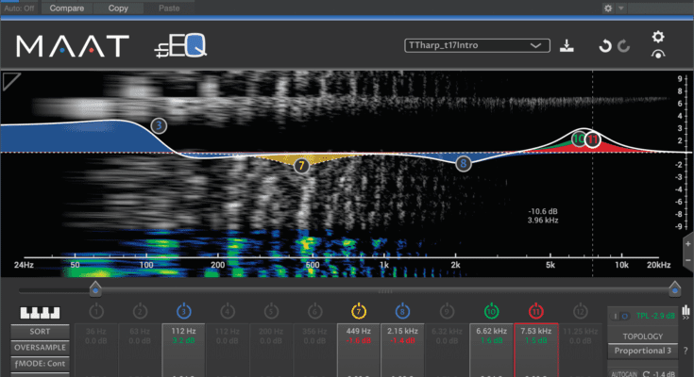Viewport: 694px width, 377px height.
Task: Click the OVERSAMPLE button
Action: pos(39,347)
